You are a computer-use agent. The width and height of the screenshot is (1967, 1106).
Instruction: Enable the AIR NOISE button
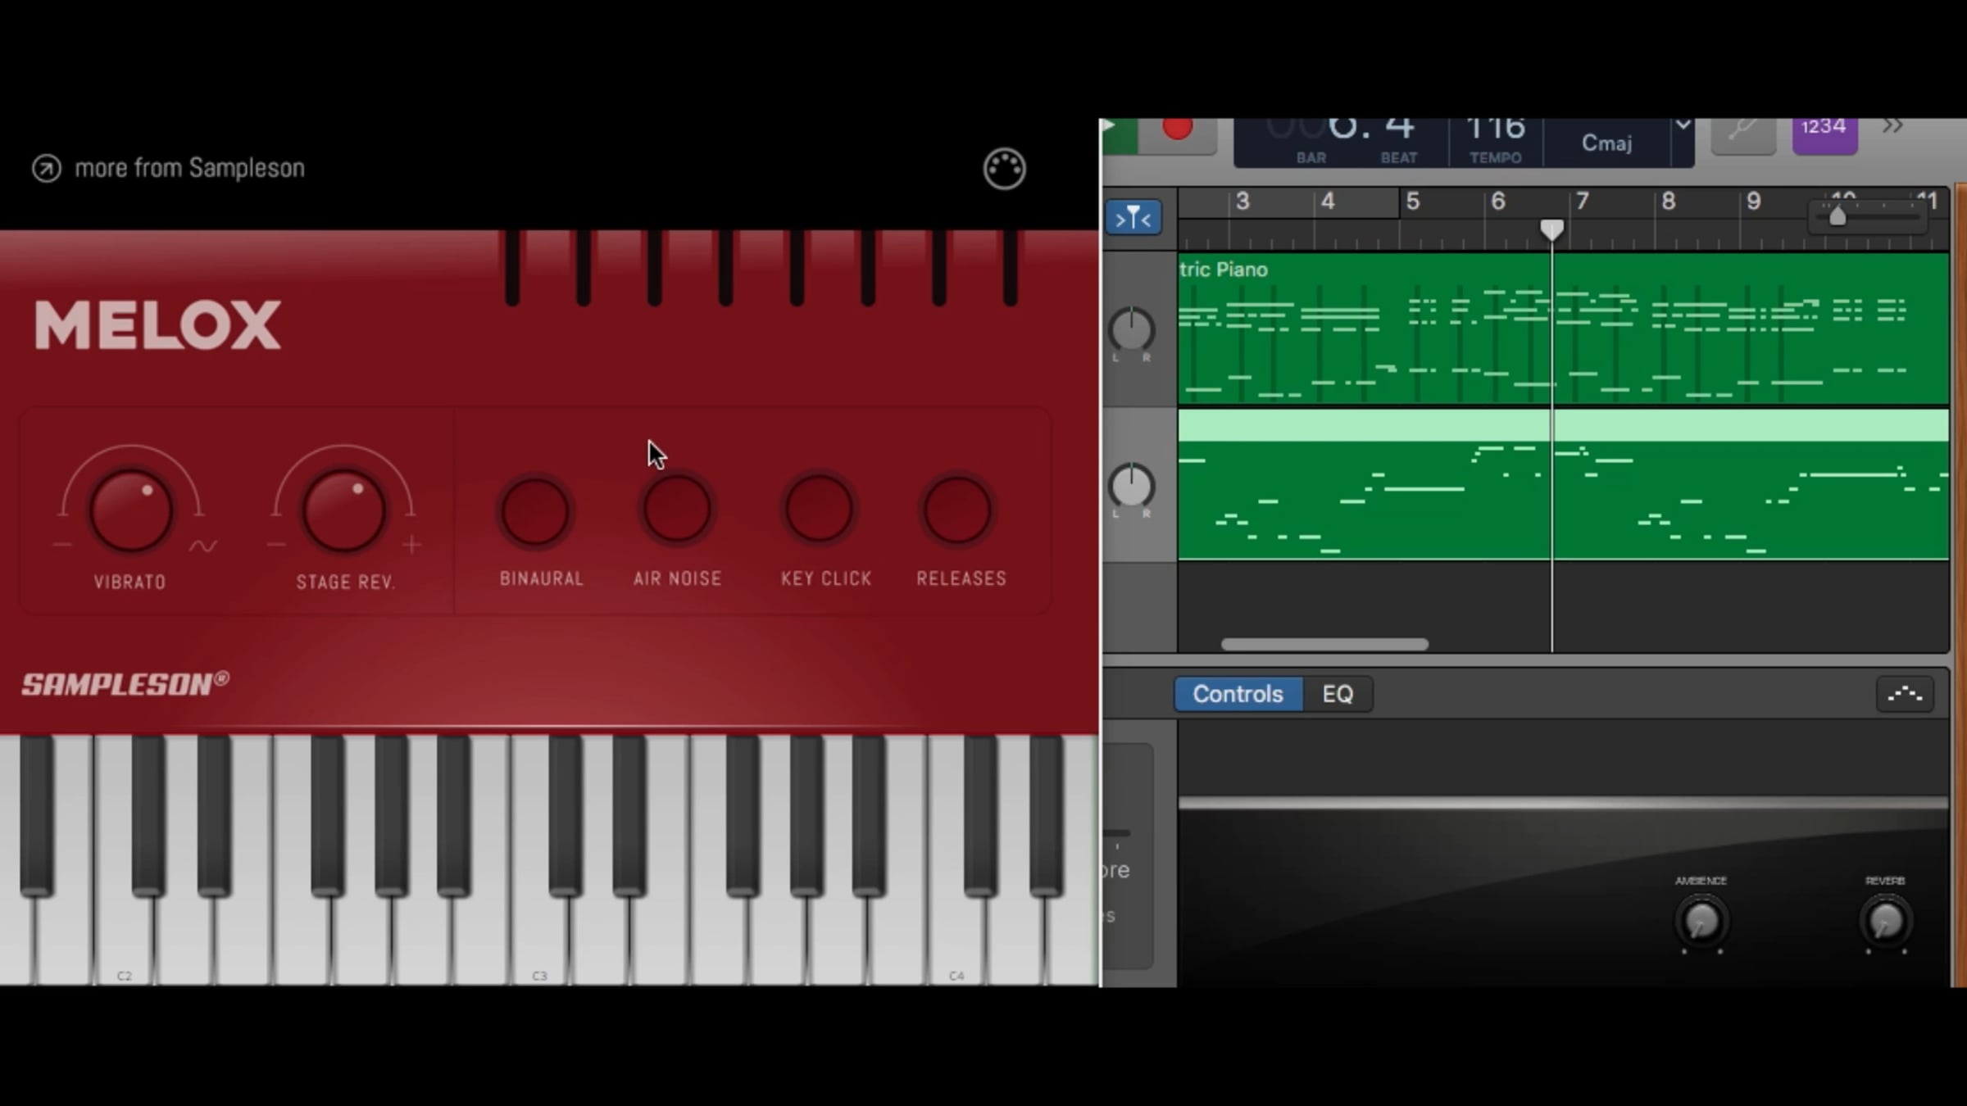(677, 510)
